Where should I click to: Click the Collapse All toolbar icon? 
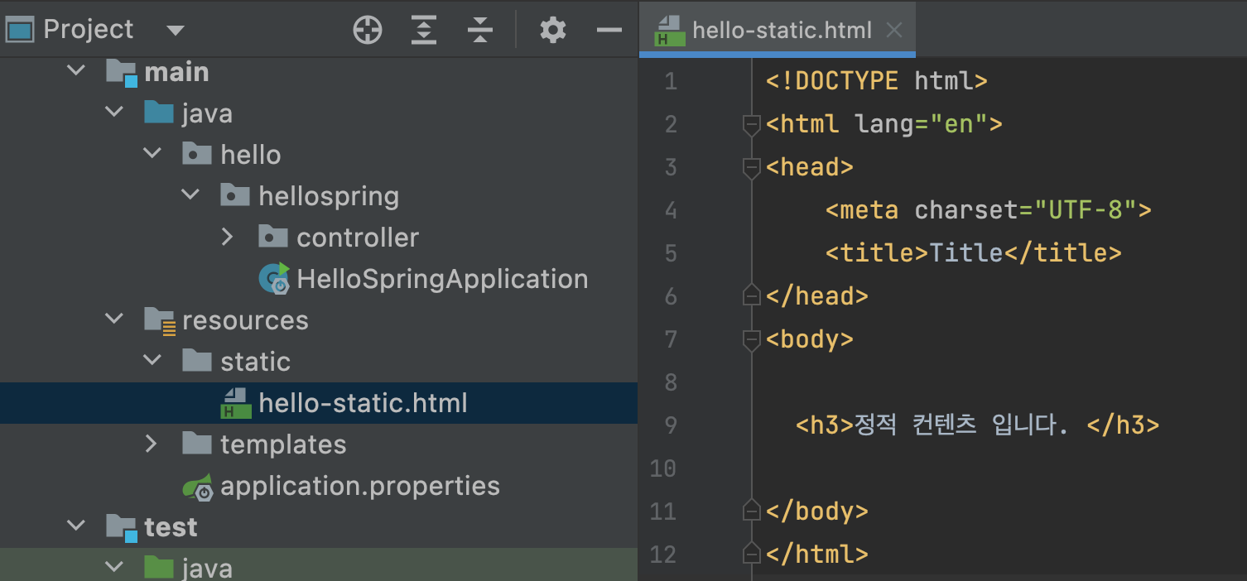(x=479, y=31)
